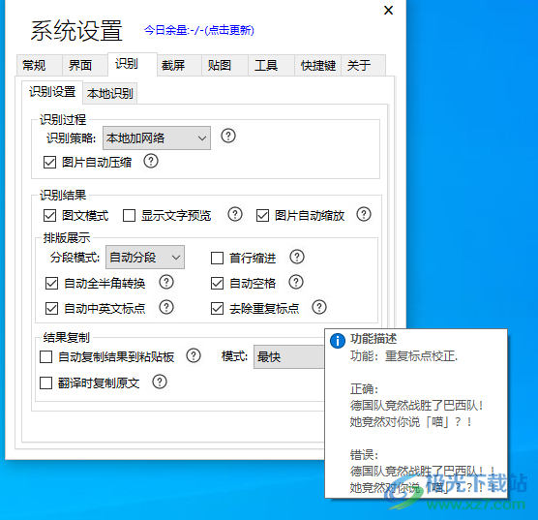Click help icon beside 自动空格

[296, 283]
